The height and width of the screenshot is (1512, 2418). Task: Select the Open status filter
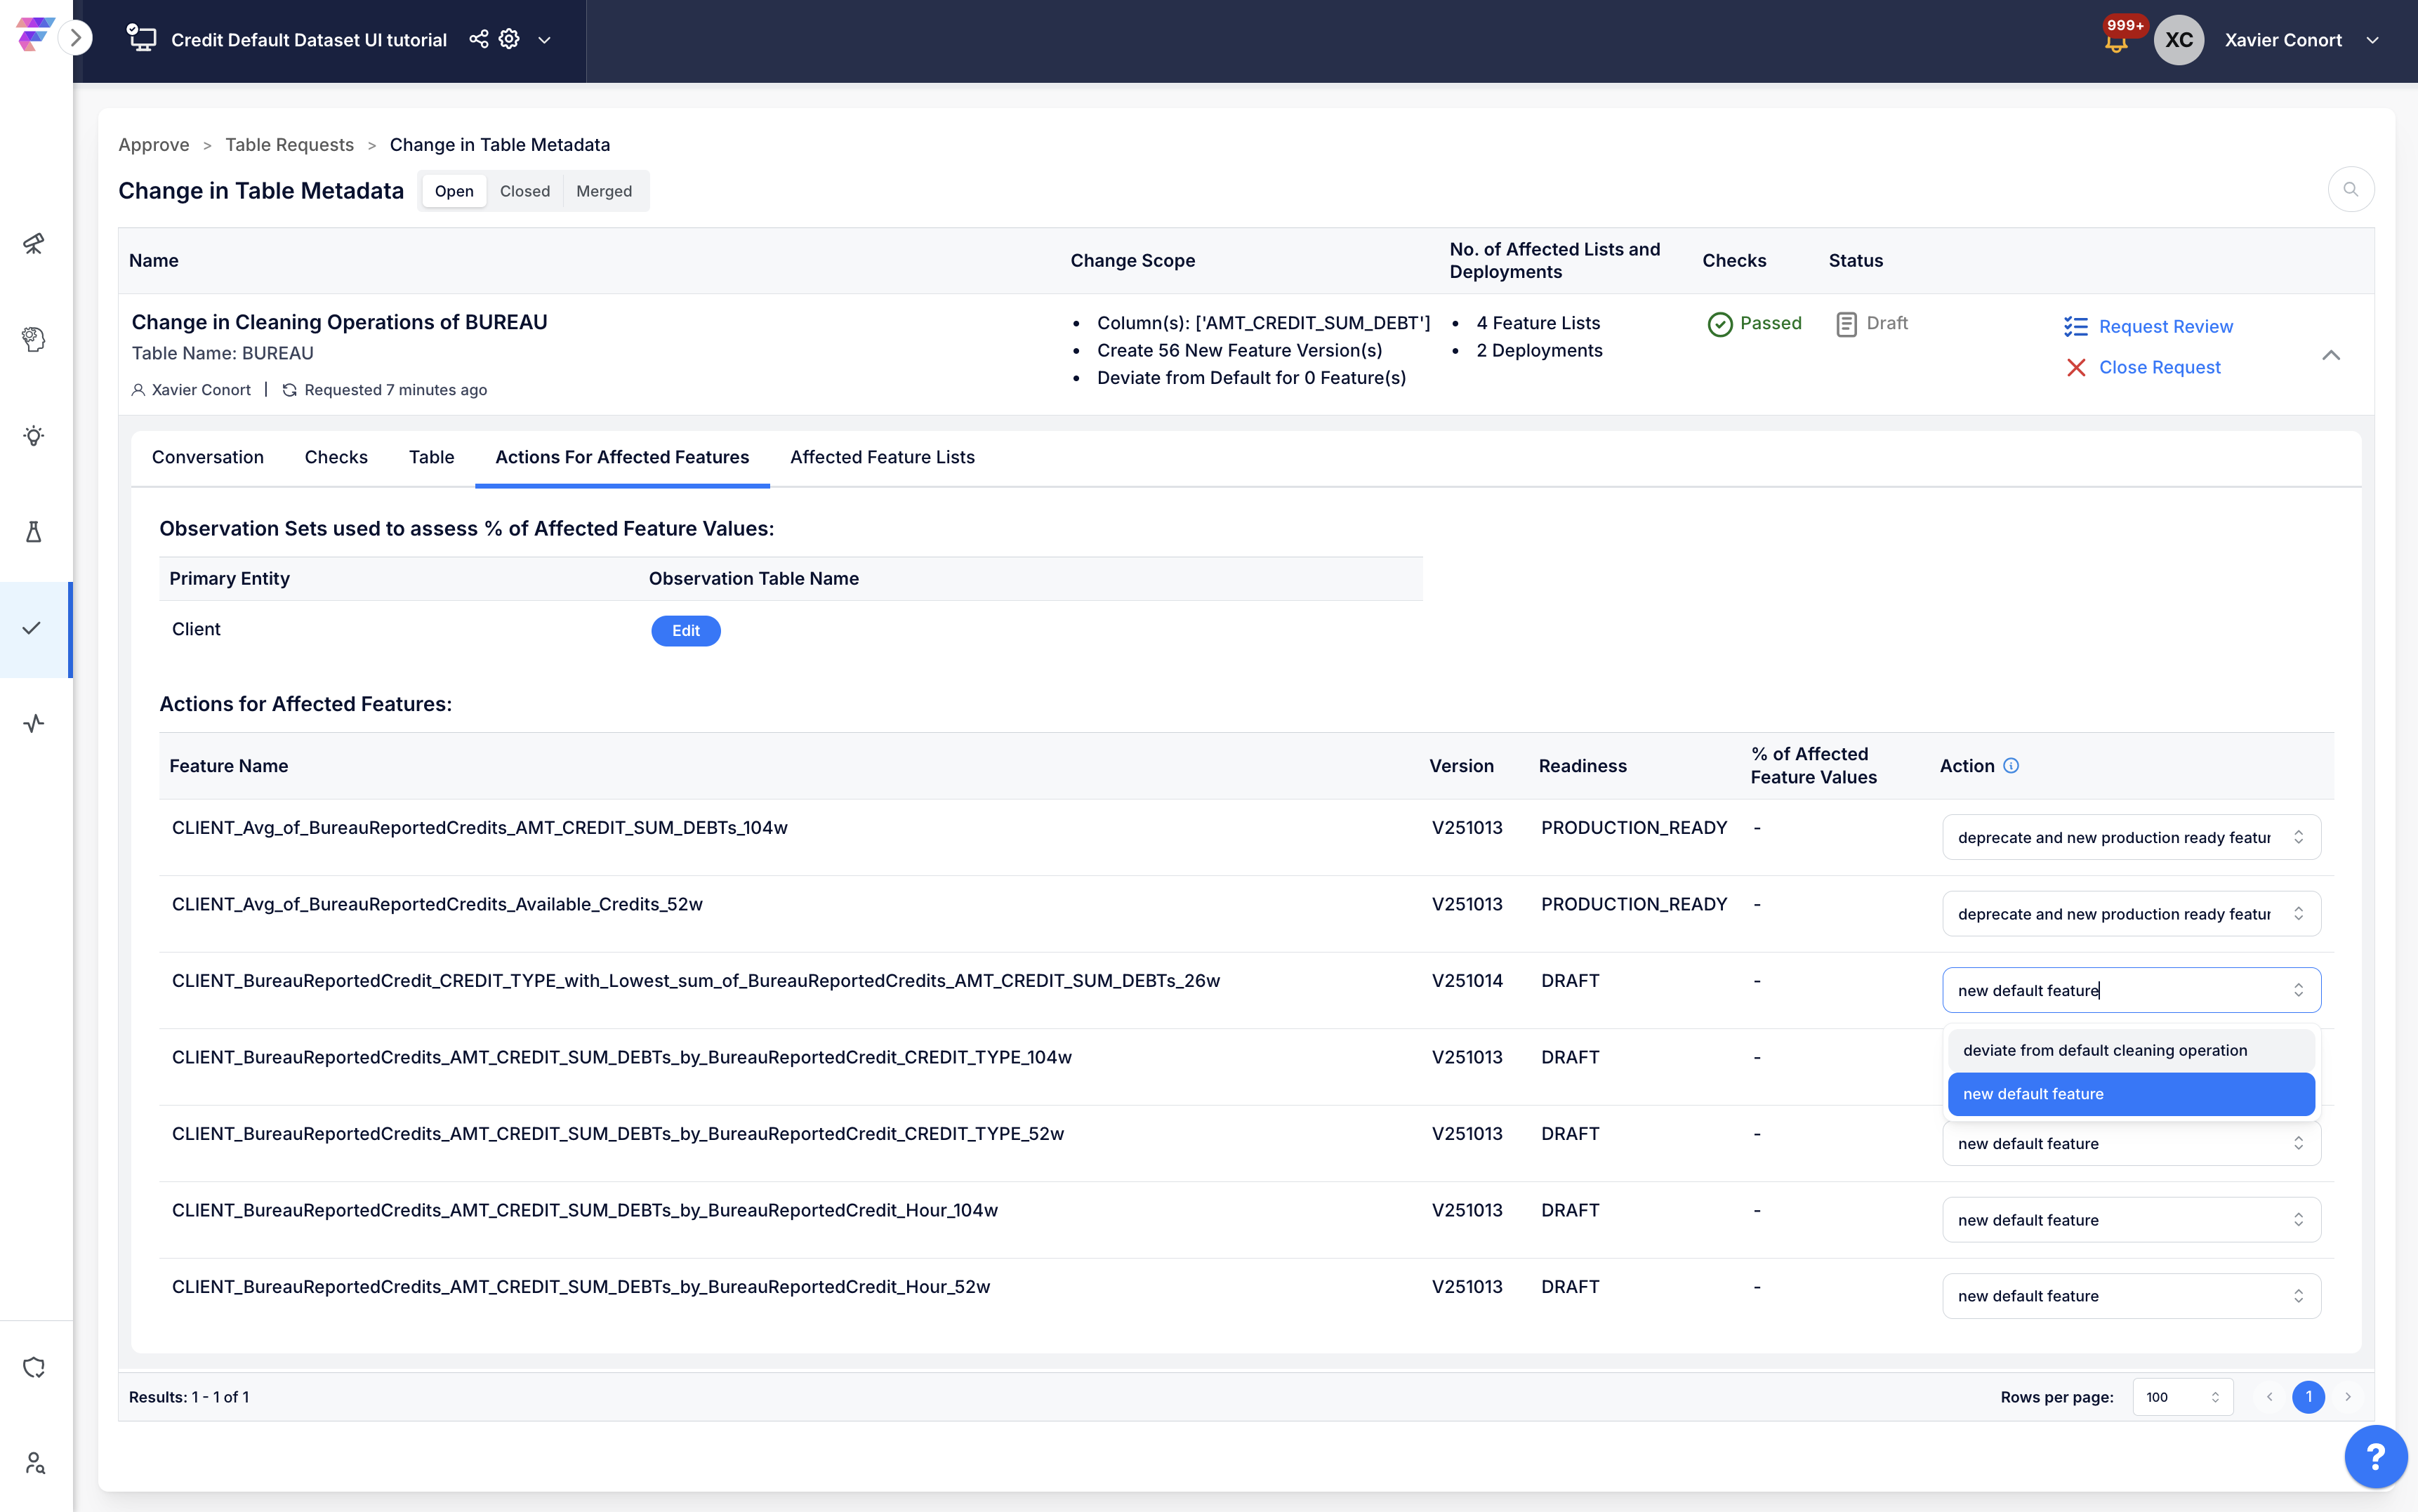[454, 191]
